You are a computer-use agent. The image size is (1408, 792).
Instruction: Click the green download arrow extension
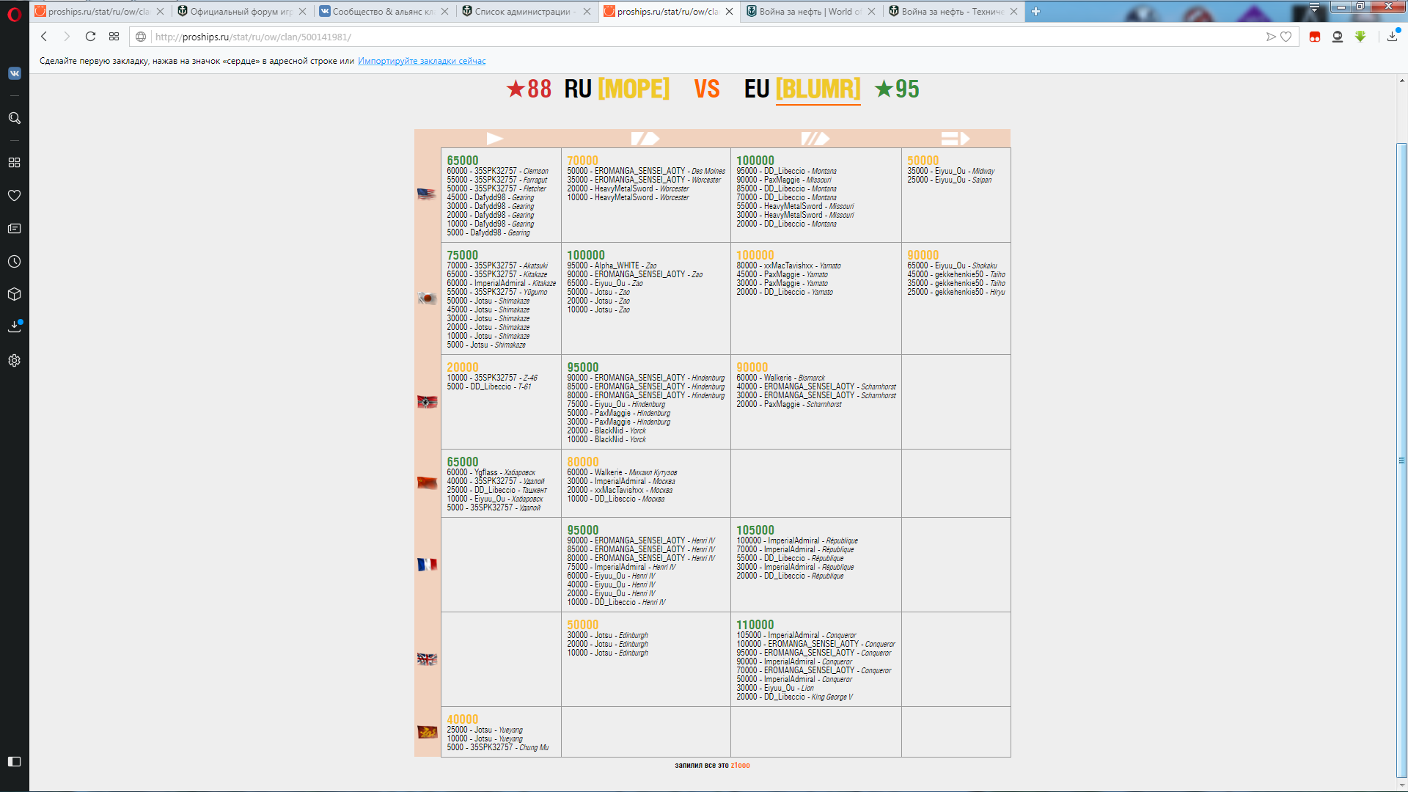pyautogui.click(x=1360, y=37)
